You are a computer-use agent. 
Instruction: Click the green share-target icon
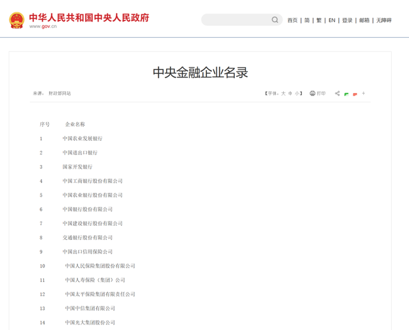point(346,94)
